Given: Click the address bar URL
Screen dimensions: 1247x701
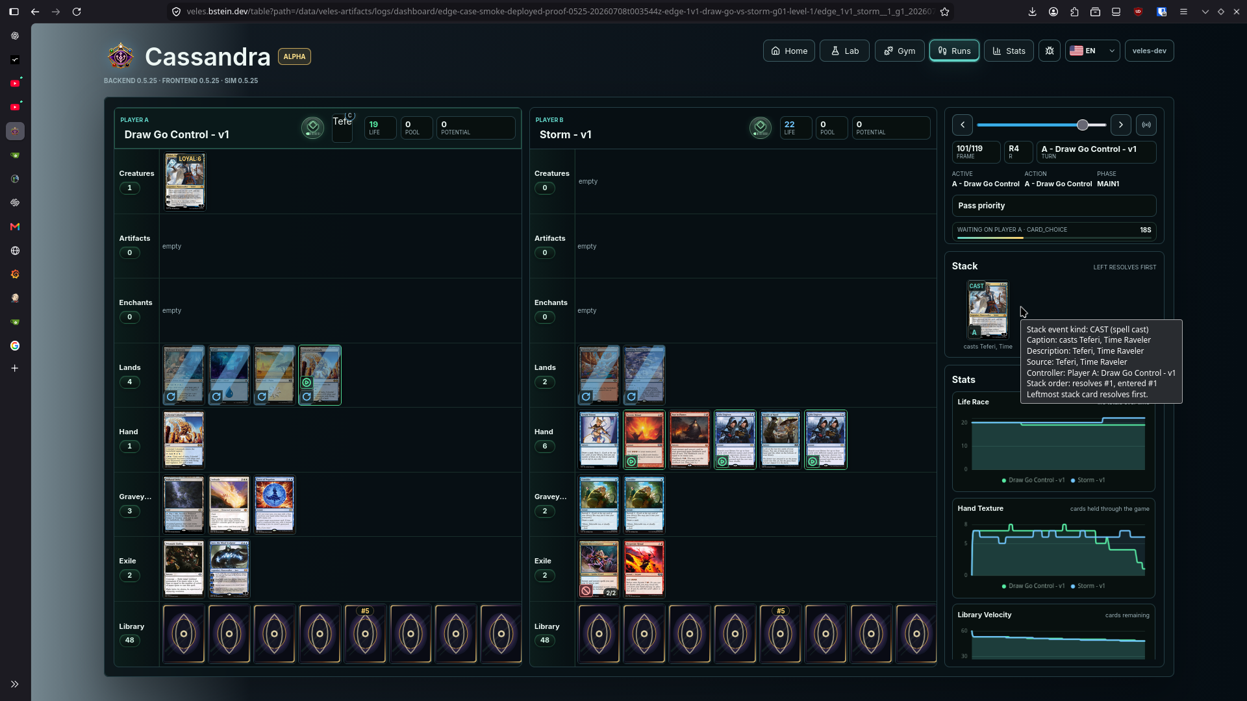Looking at the screenshot, I should 560,12.
